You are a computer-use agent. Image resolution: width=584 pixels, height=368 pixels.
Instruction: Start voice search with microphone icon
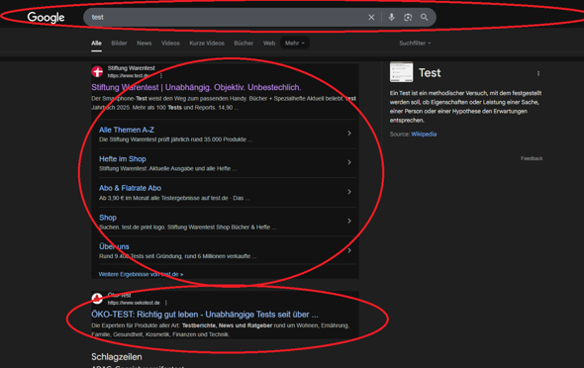391,17
